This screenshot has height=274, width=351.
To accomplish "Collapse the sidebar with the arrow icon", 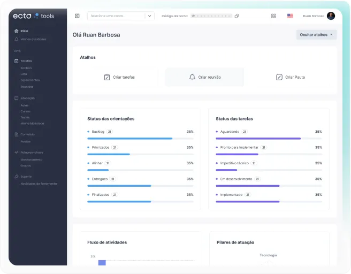I will 77,16.
